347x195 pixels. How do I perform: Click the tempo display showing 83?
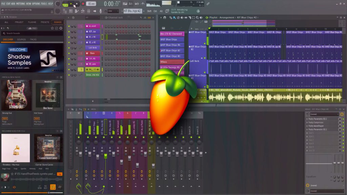(x=91, y=4)
